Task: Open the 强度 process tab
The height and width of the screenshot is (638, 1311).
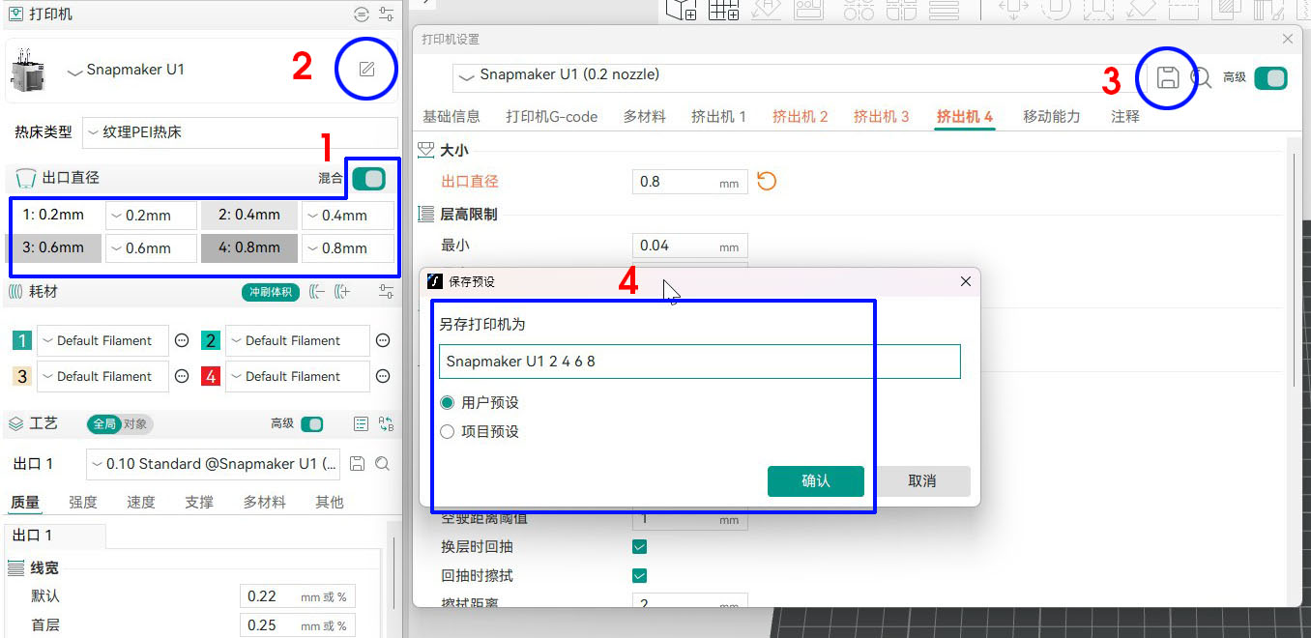Action: [83, 503]
